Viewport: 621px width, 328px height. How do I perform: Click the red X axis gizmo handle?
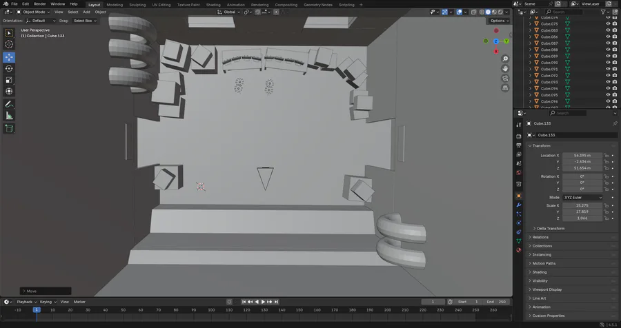pos(496,52)
